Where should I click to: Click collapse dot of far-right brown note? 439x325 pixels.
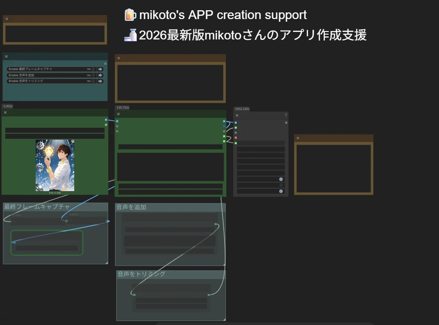coord(298,138)
